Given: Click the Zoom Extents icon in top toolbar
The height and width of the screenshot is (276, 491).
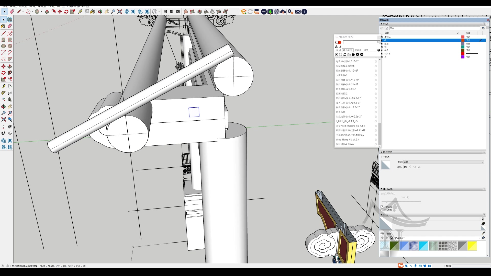Looking at the screenshot, I should tap(119, 12).
